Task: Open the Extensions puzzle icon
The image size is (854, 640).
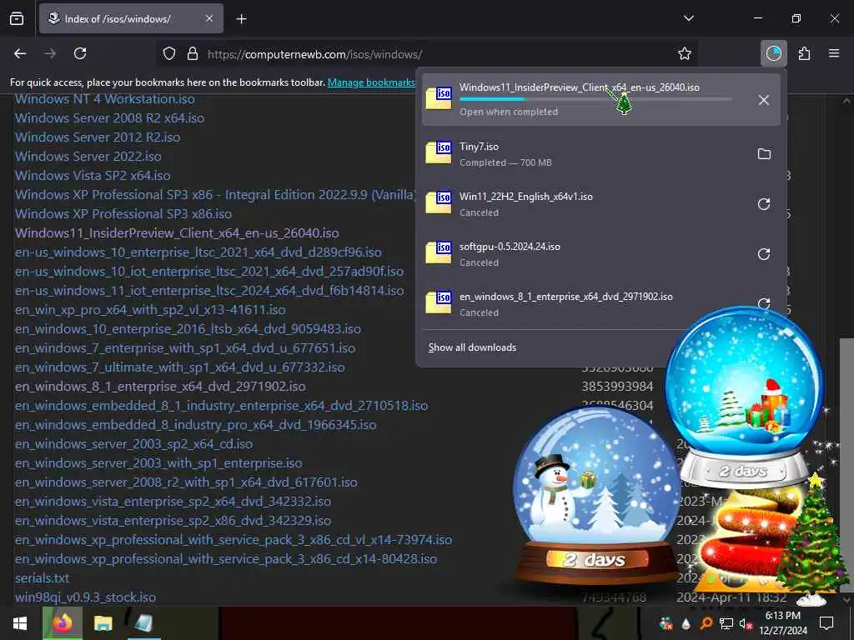Action: (x=805, y=53)
